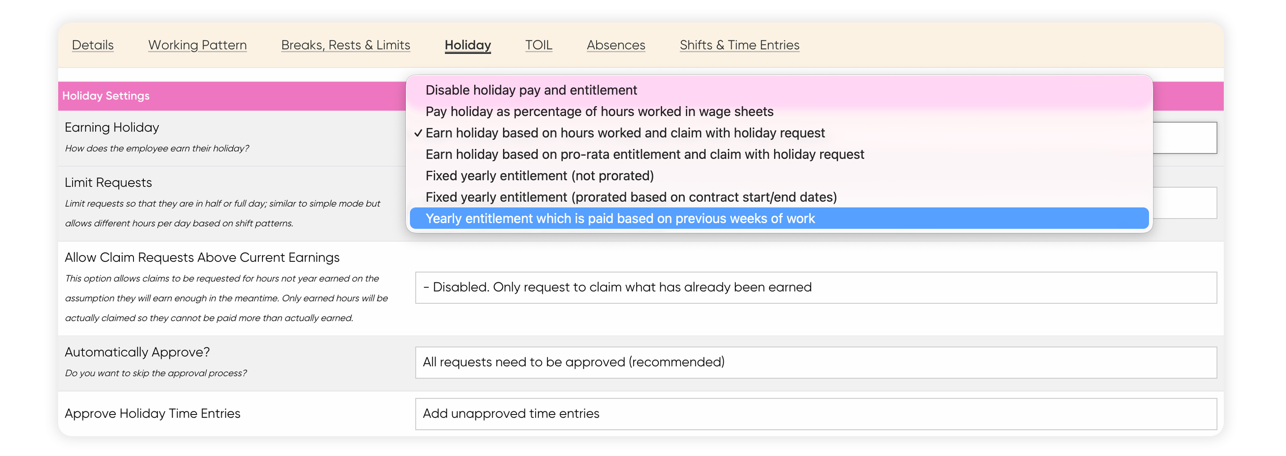Go to the TOIL tab

(539, 45)
